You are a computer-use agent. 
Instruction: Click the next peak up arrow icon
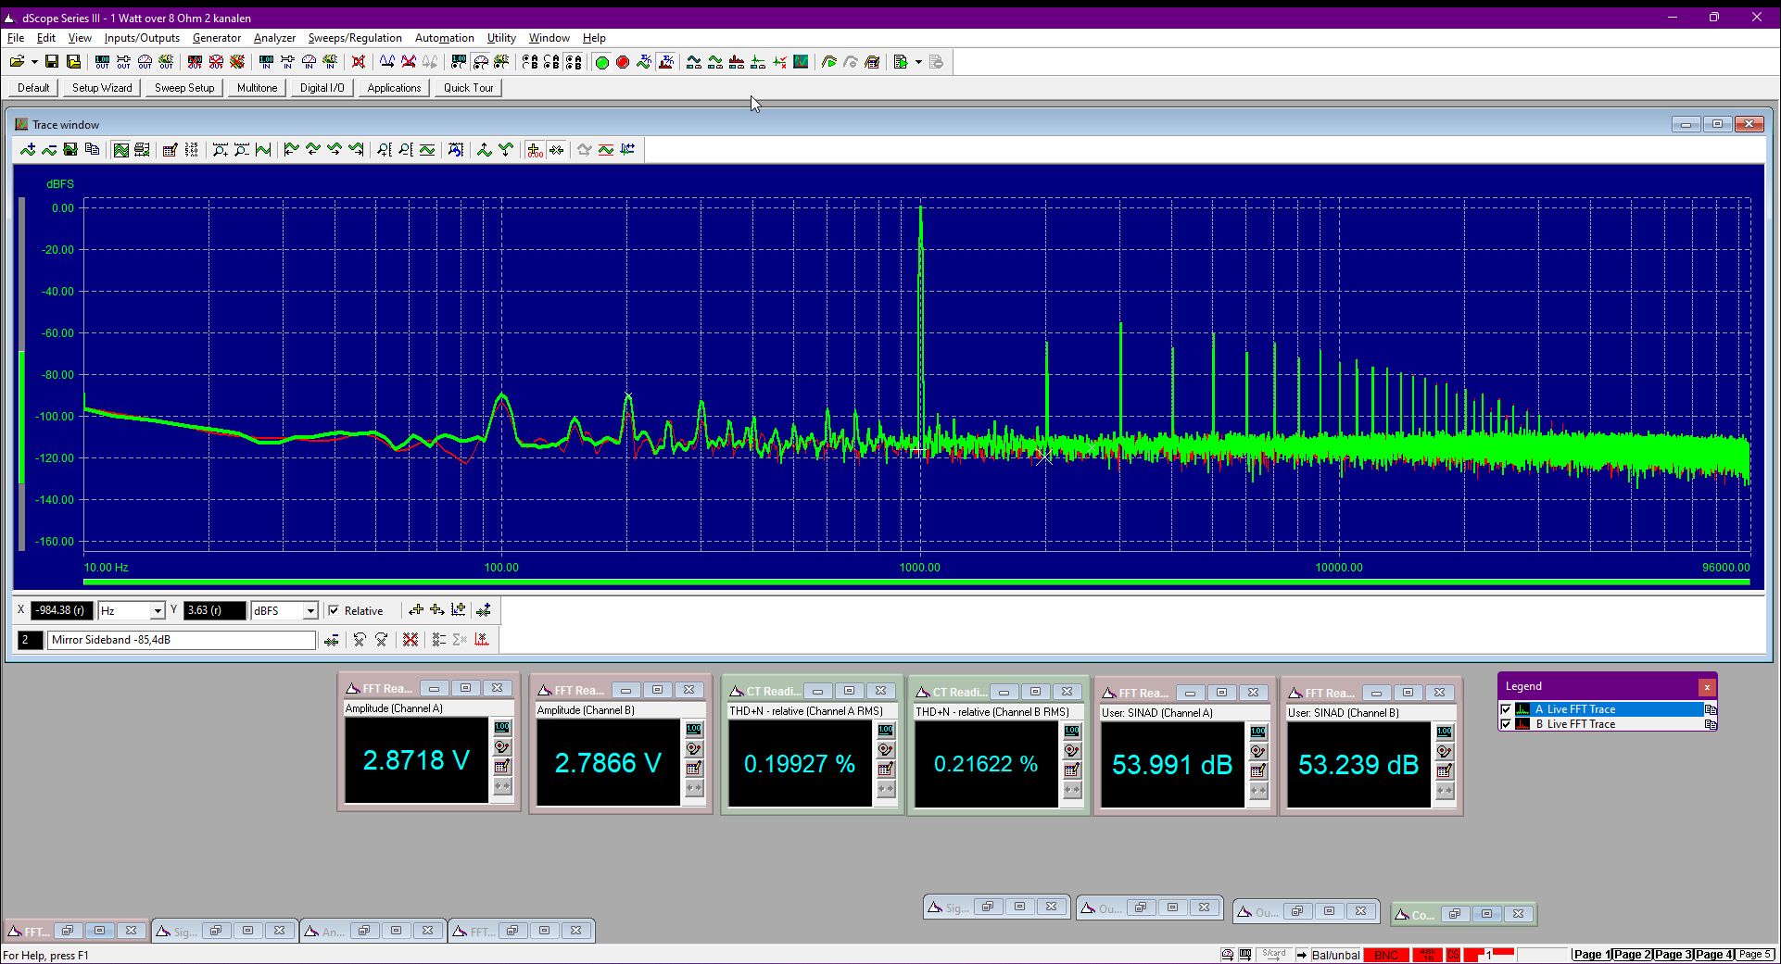pos(485,150)
